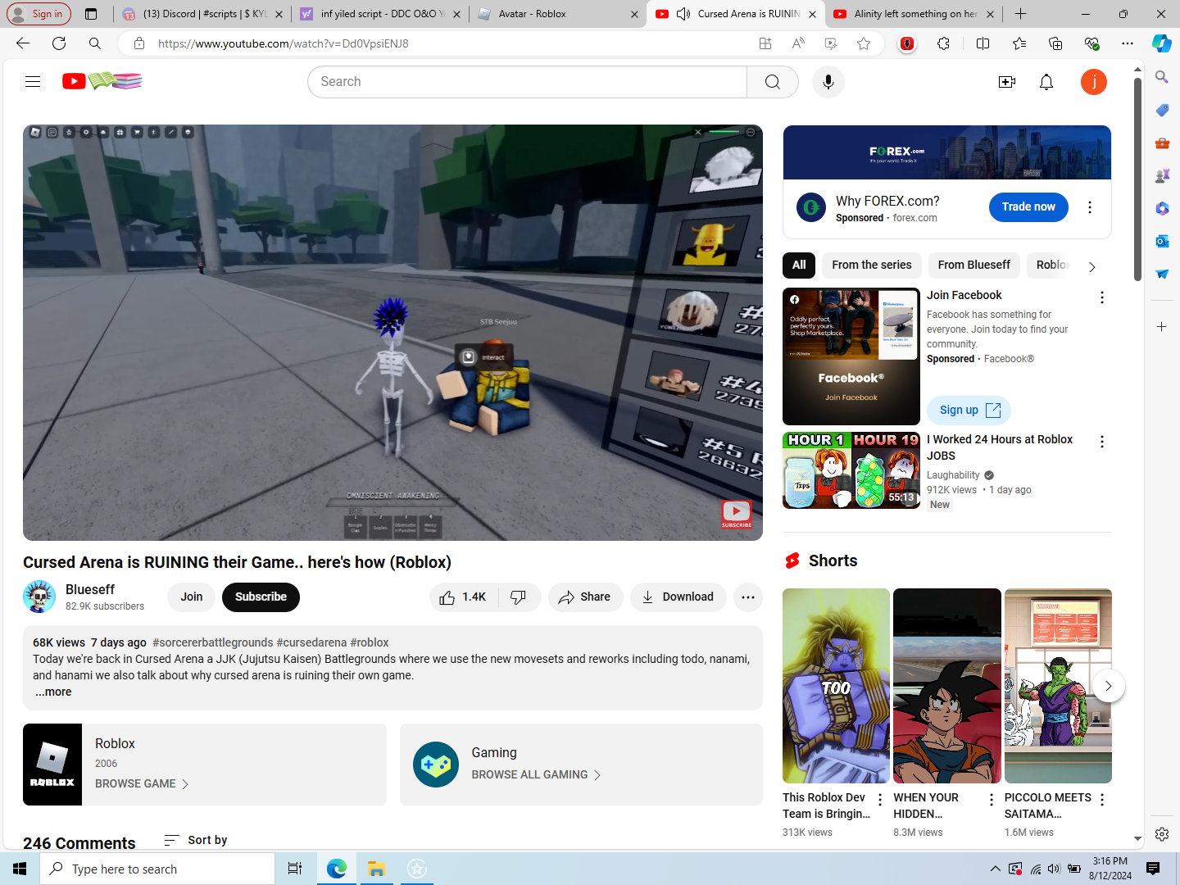Open Sort by comments dropdown
Image resolution: width=1180 pixels, height=885 pixels.
[x=196, y=840]
